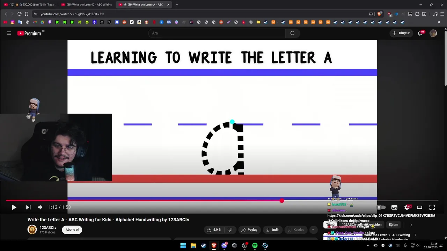
Task: Show more filter chips with right chevron
Action: pos(411,225)
